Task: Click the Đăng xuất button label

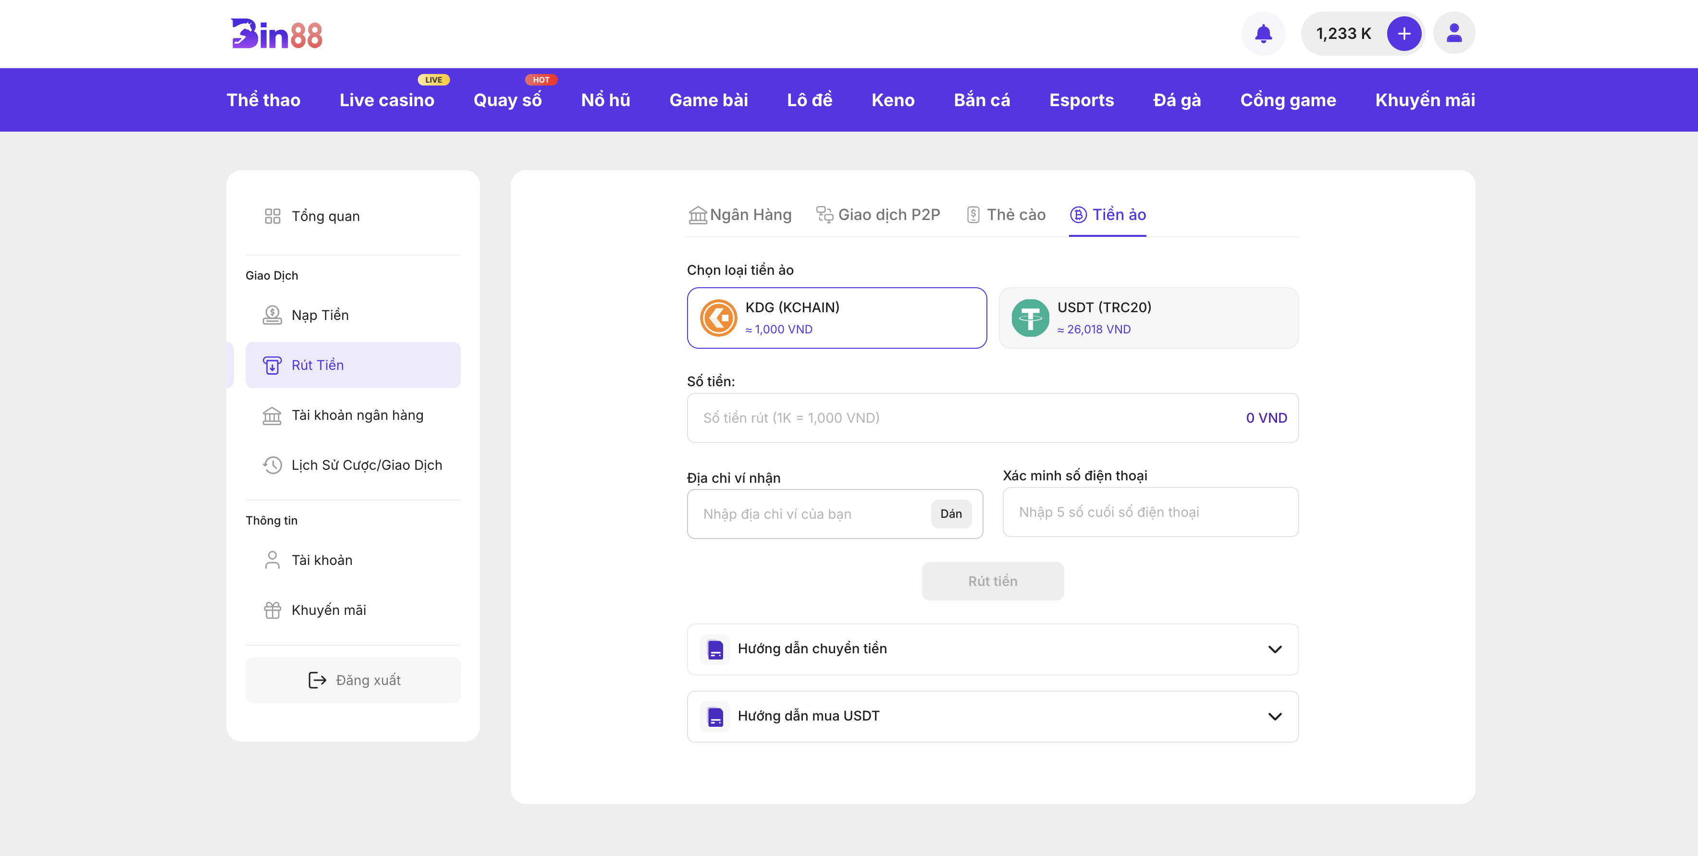Action: [368, 680]
